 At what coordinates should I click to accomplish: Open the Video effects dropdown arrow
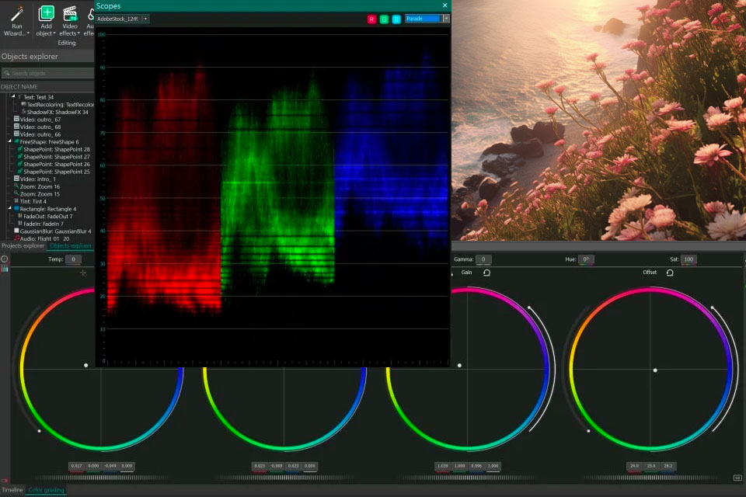[78, 33]
